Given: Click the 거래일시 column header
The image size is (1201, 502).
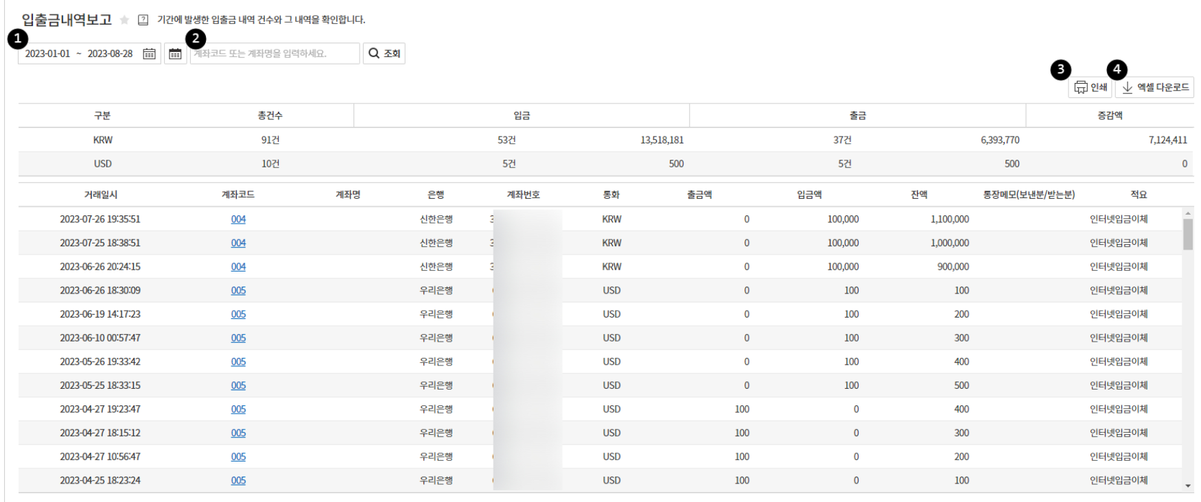Looking at the screenshot, I should click(101, 195).
